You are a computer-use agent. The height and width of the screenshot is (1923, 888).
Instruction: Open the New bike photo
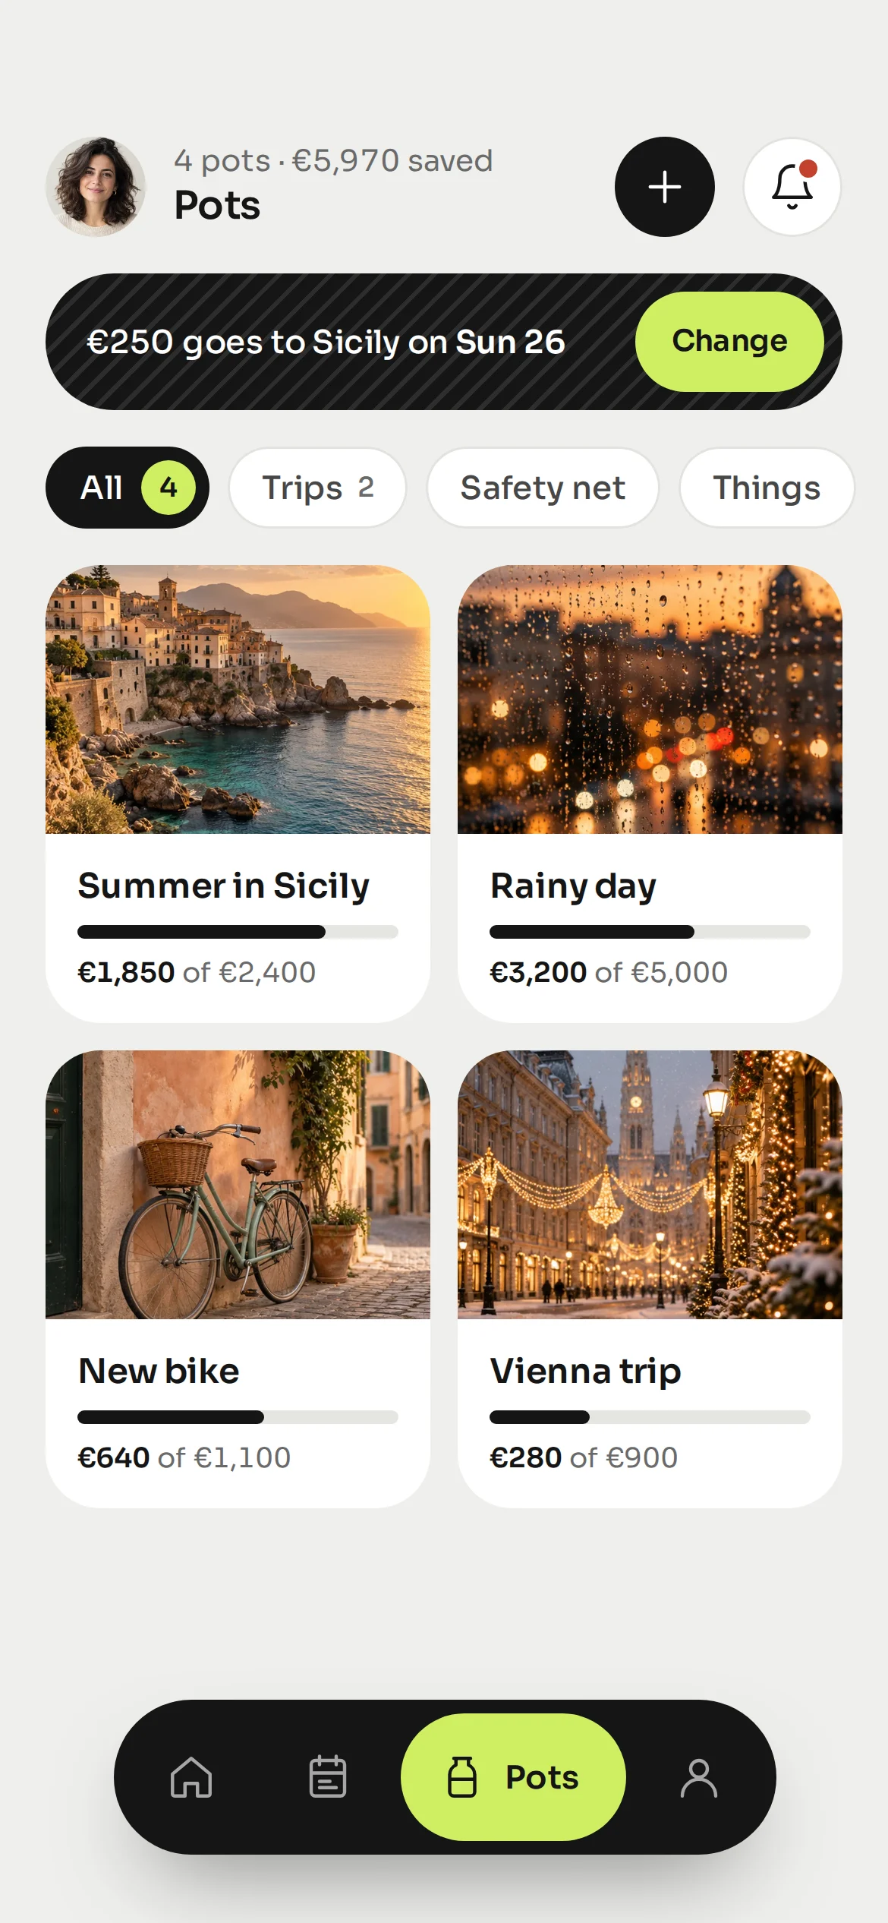coord(238,1185)
